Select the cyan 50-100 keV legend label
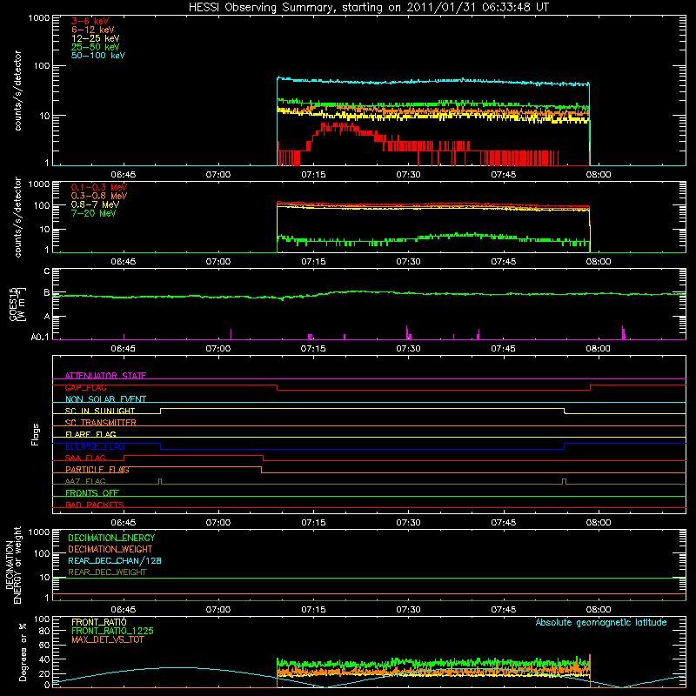Viewport: 696px width, 696px height. [x=98, y=56]
